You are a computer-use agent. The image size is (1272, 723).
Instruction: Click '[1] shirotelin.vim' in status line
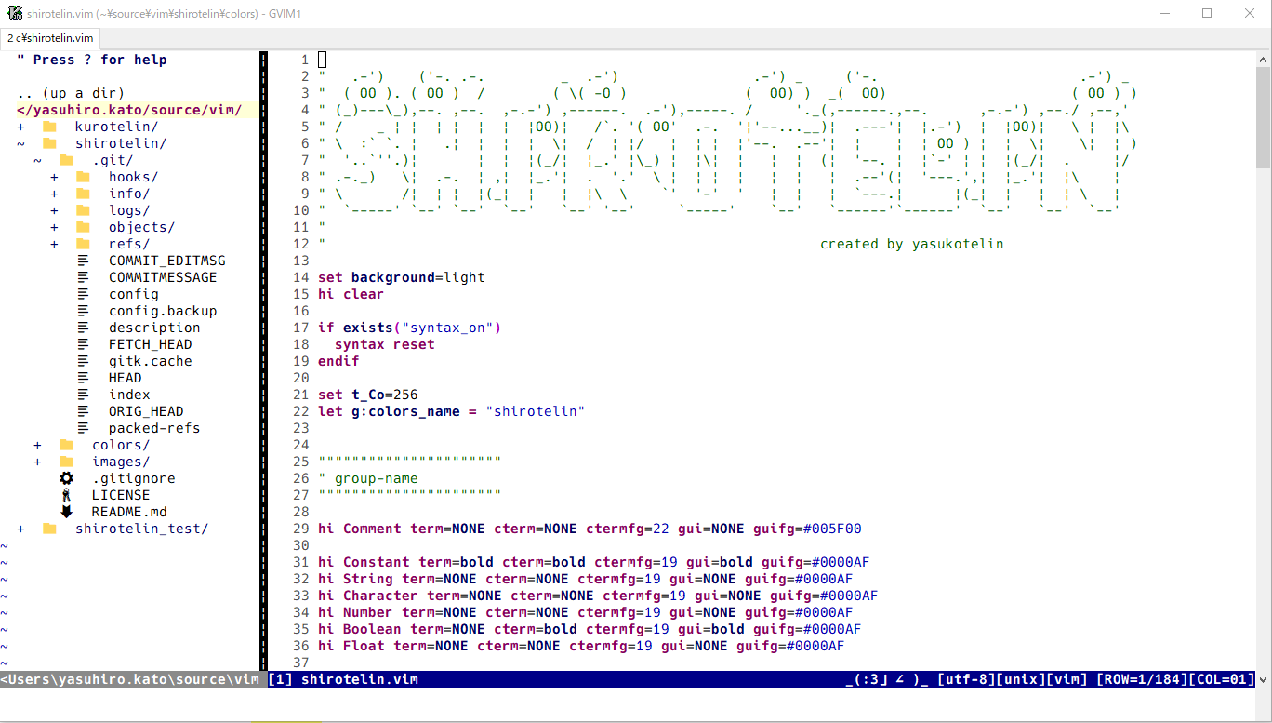pyautogui.click(x=343, y=679)
